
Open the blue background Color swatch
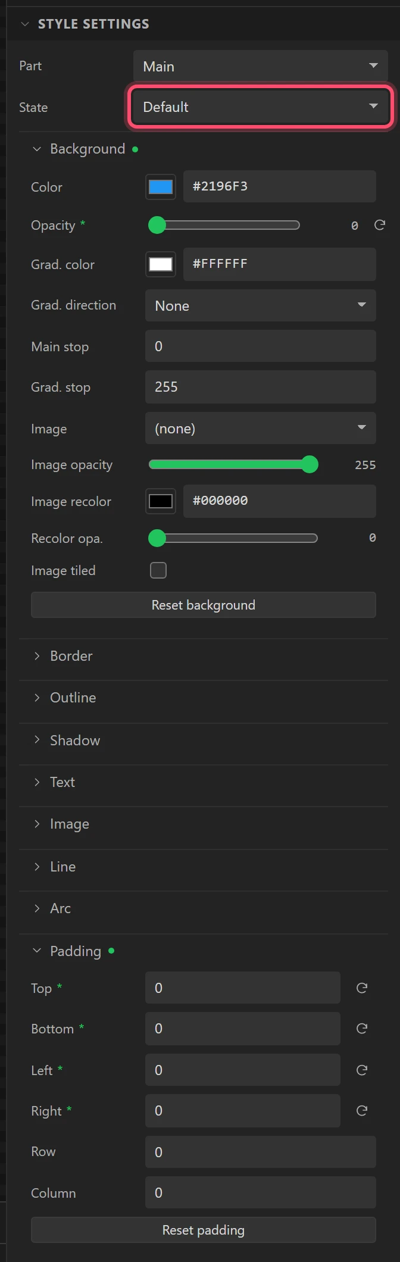coord(161,187)
